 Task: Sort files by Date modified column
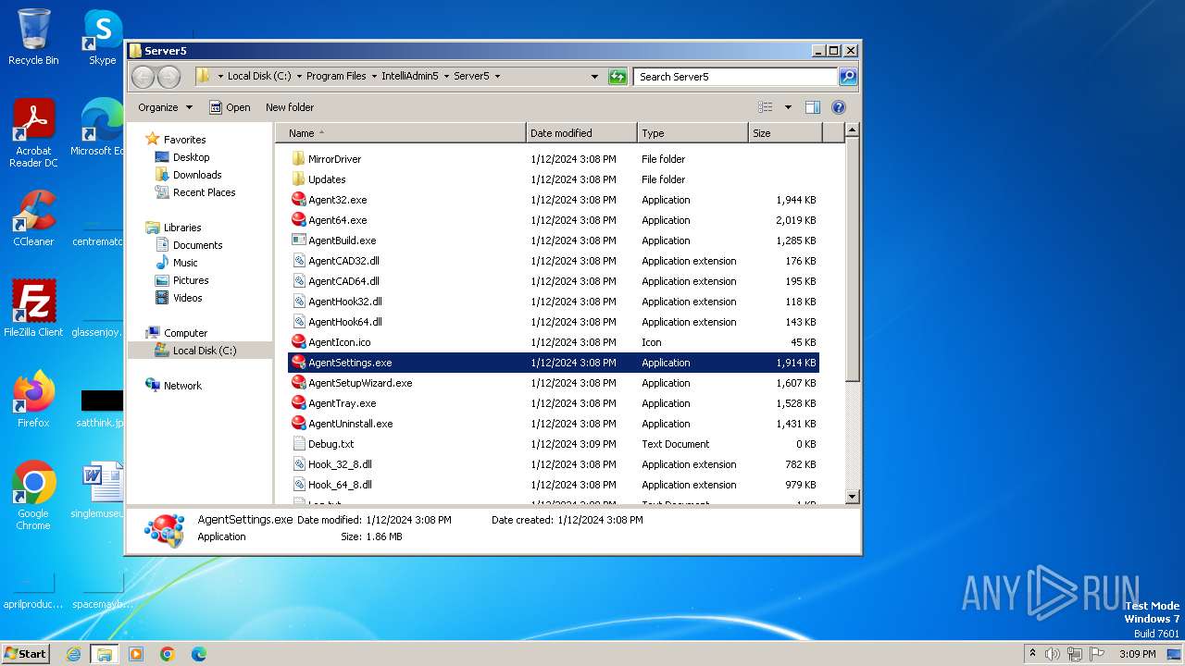(581, 133)
